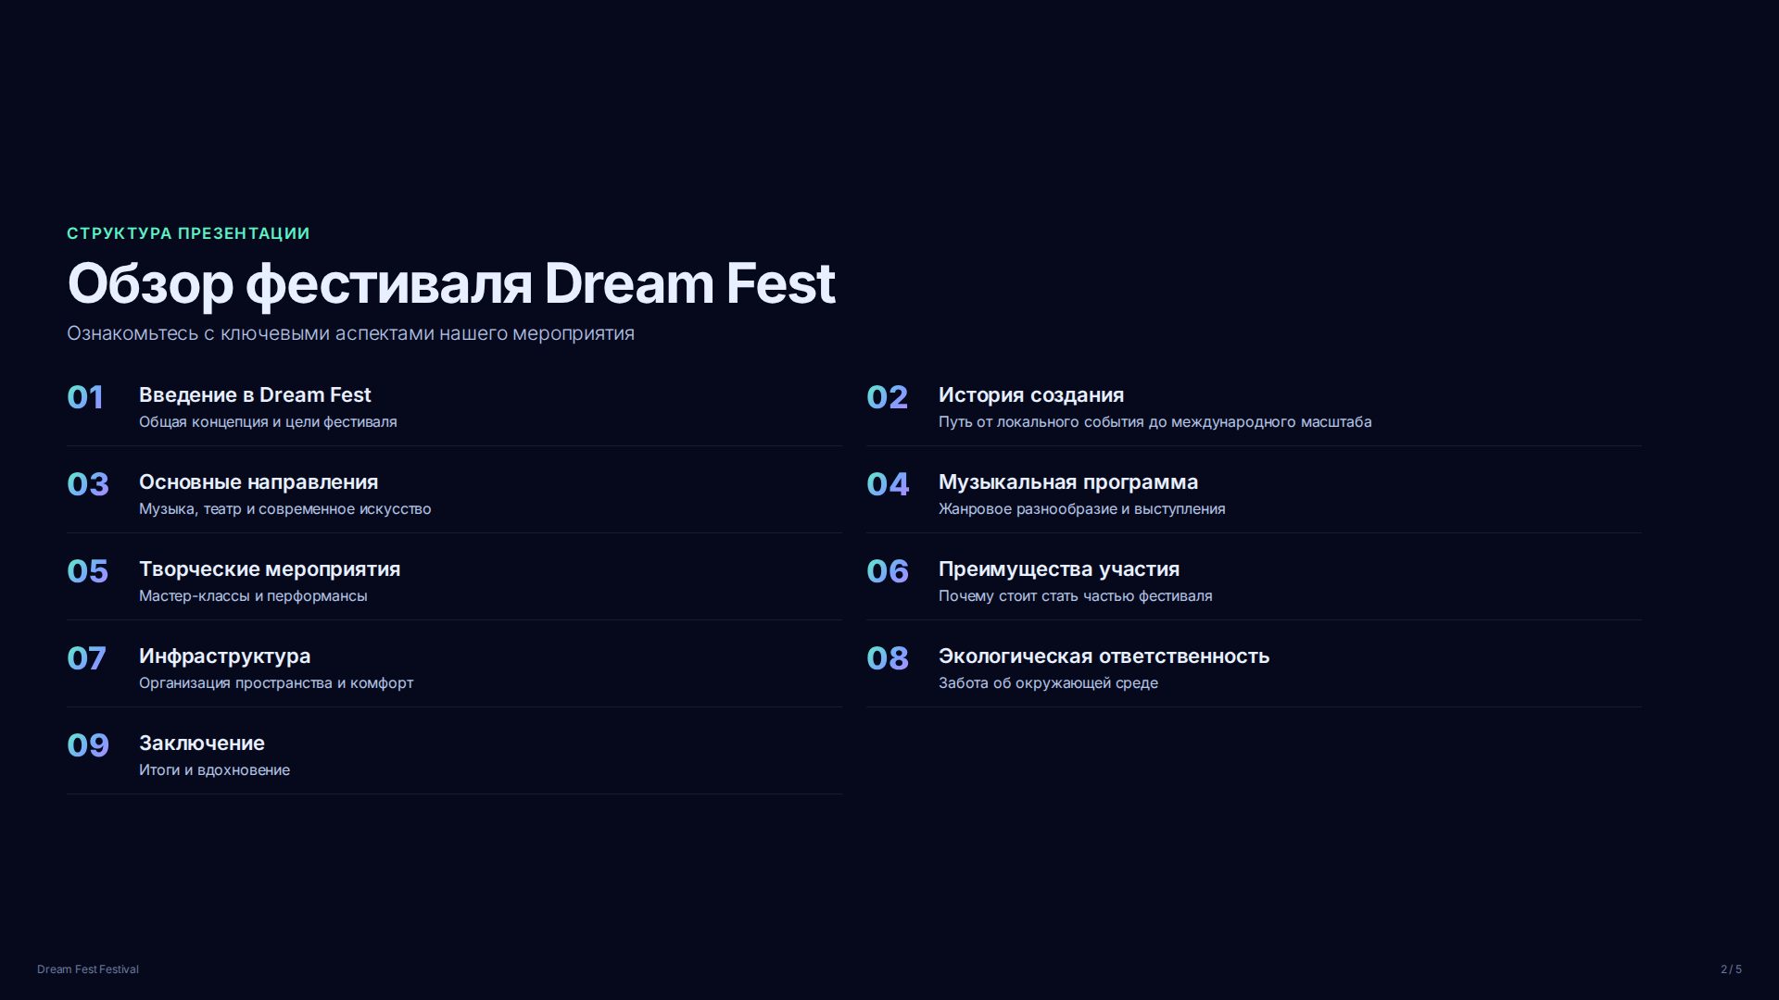The width and height of the screenshot is (1779, 1000).
Task: Click the number 05 marker
Action: pyautogui.click(x=88, y=571)
